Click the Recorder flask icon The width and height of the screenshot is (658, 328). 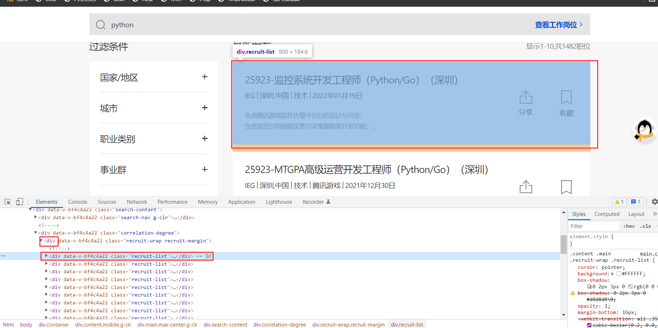point(328,202)
